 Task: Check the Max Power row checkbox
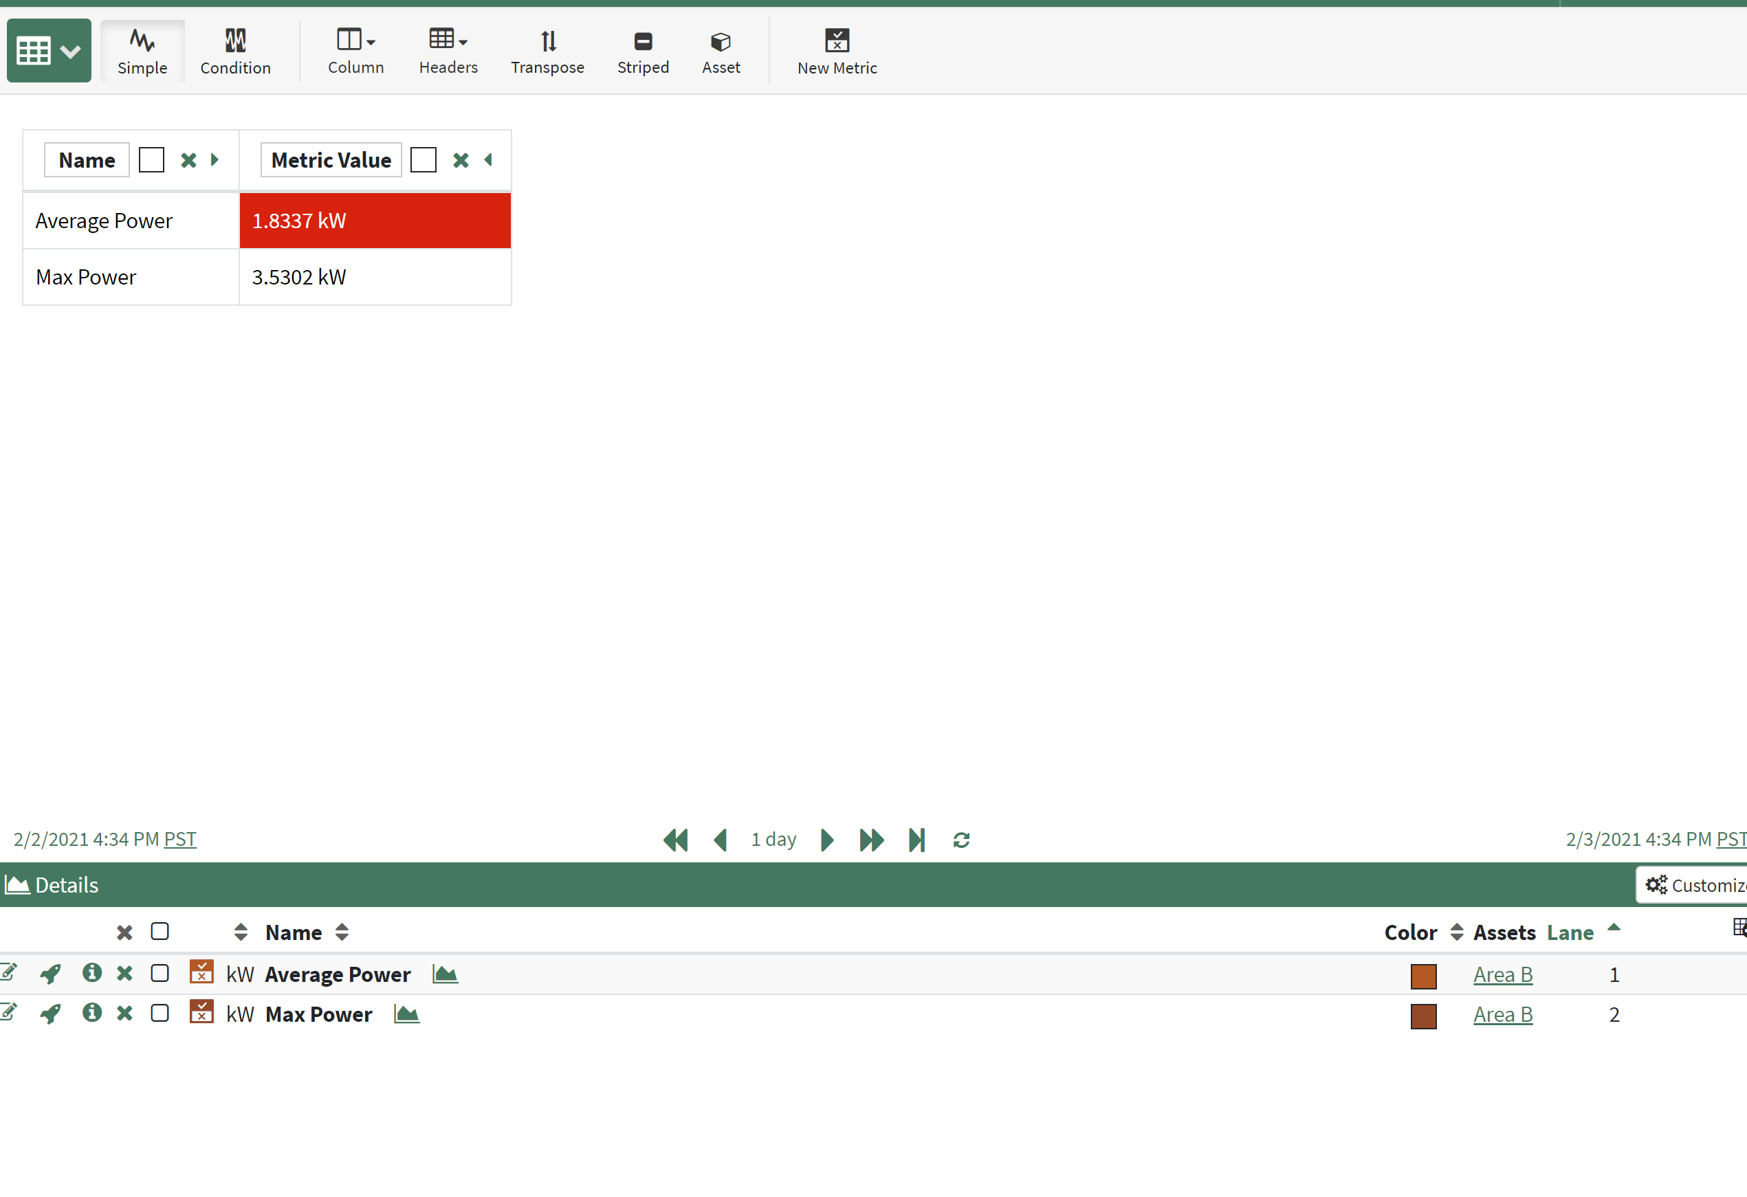(x=160, y=1013)
